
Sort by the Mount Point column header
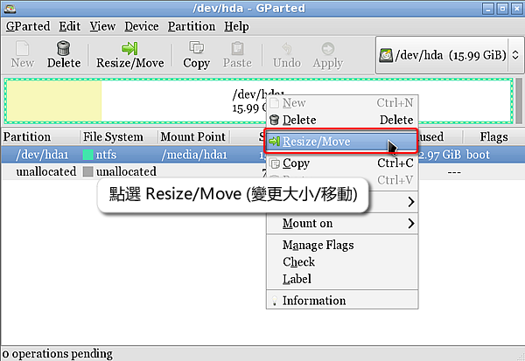[x=193, y=137]
